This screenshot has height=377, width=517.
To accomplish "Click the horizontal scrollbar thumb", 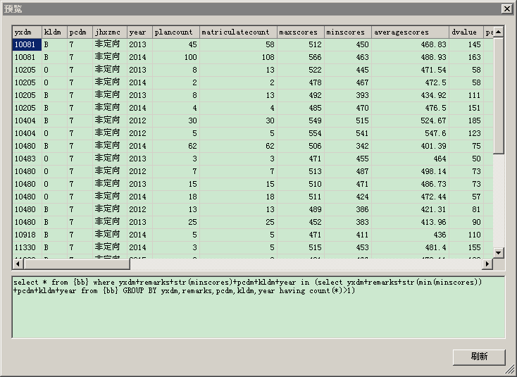I will click(x=77, y=264).
